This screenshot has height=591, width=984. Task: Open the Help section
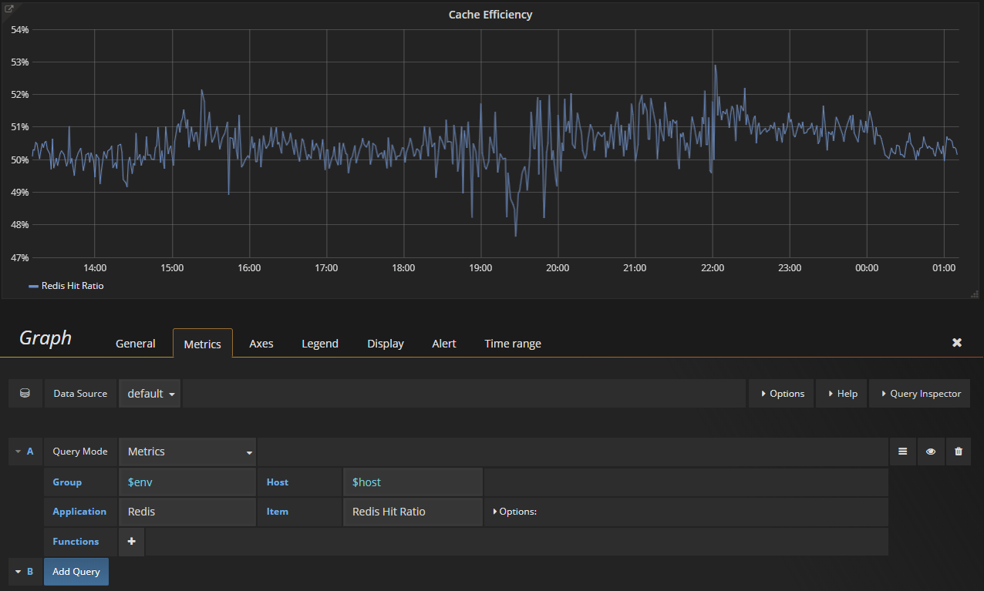click(841, 393)
